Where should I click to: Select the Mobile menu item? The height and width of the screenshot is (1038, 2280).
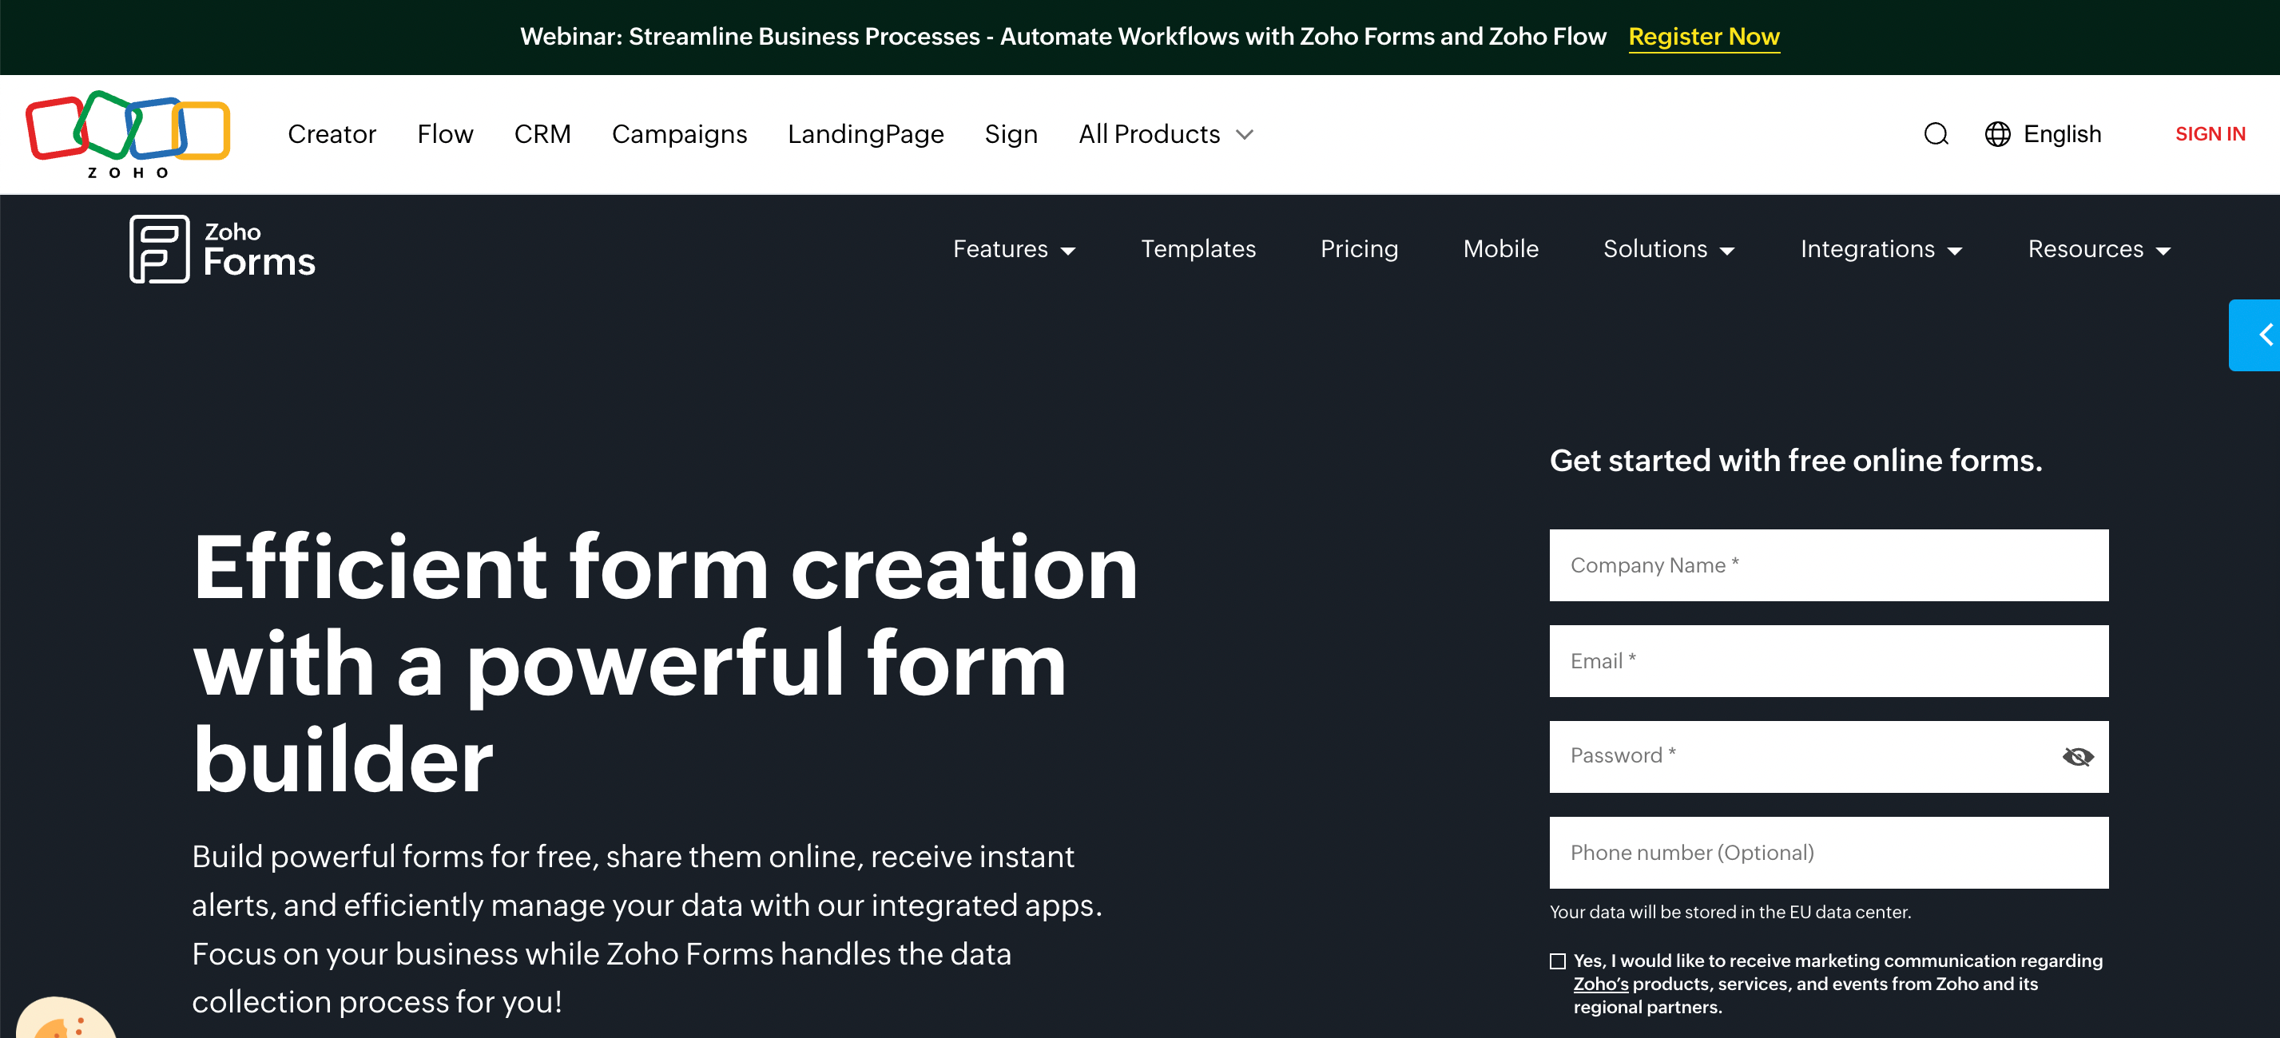1500,248
